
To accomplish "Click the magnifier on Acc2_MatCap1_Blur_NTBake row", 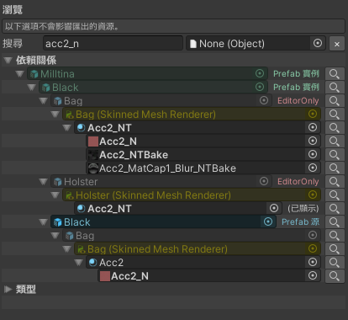I will (x=335, y=168).
